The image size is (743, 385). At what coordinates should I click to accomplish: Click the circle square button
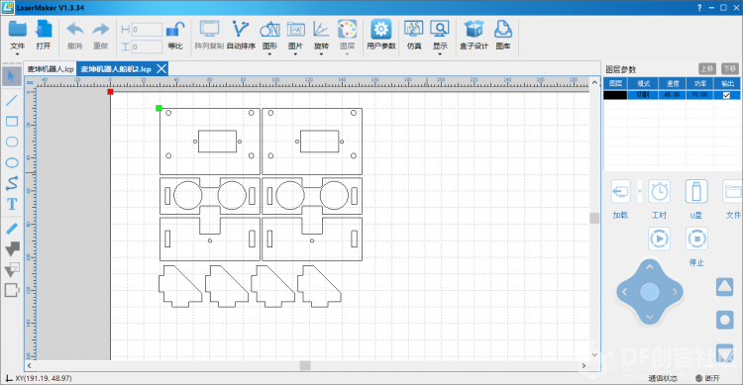click(724, 320)
